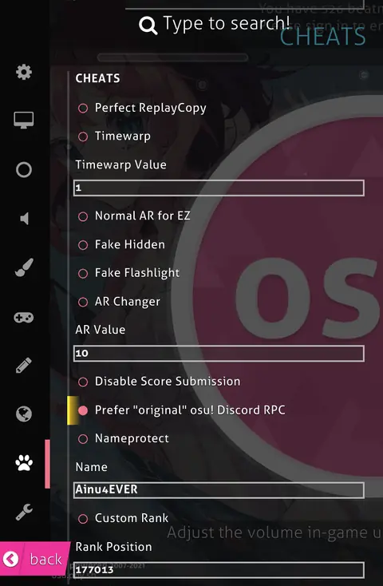Open Gameplay settings via the circle icon
The width and height of the screenshot is (383, 586).
click(x=24, y=170)
